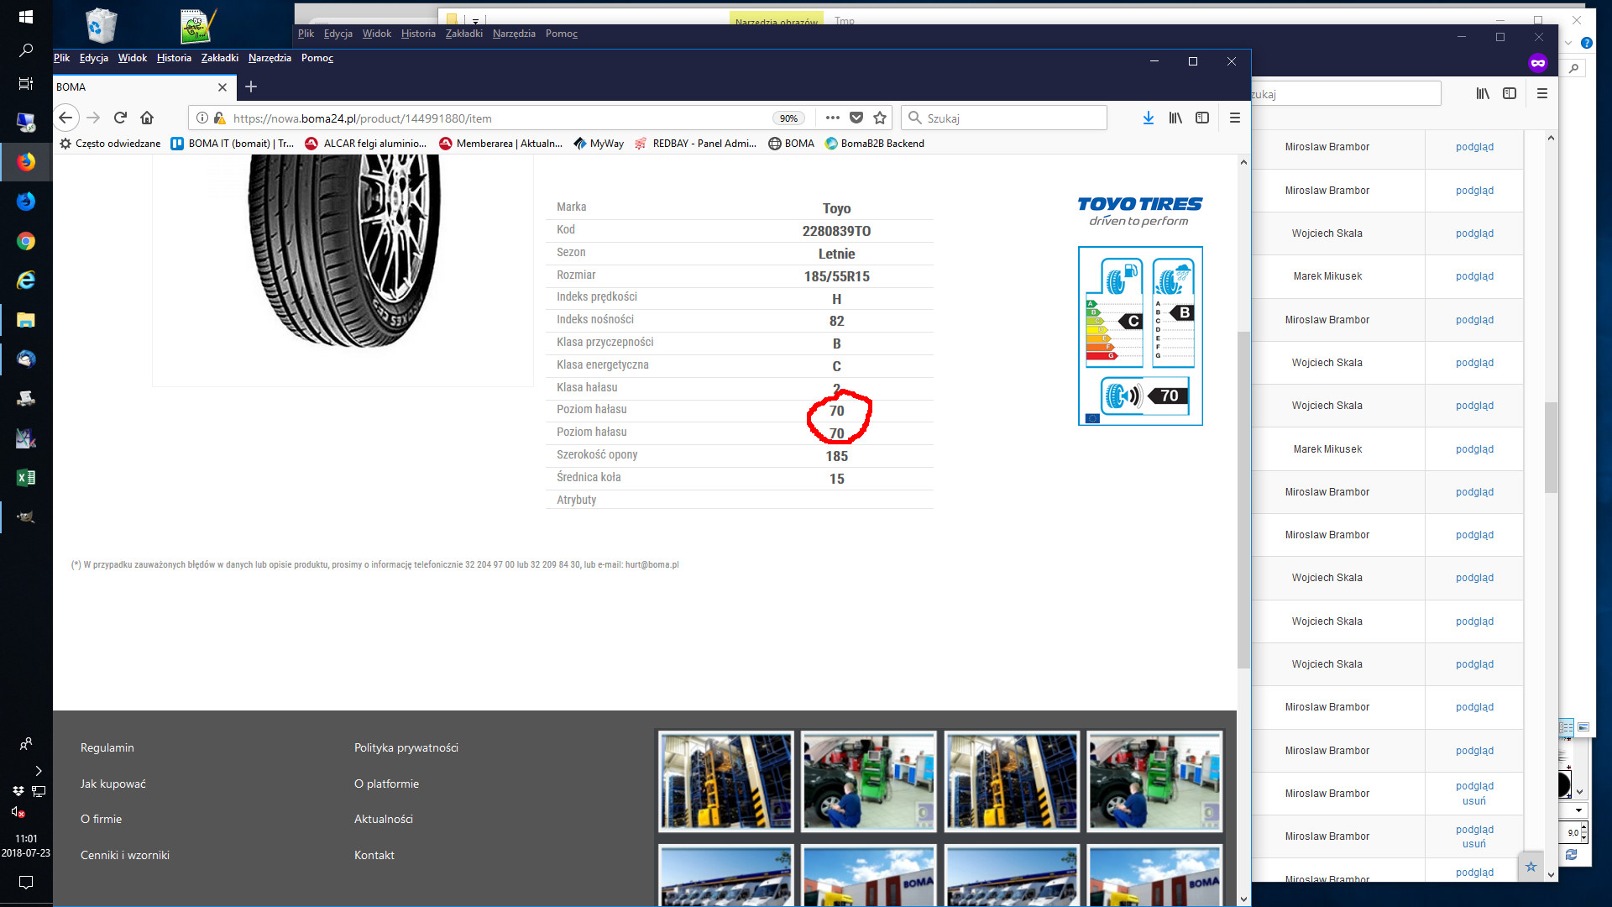Open the BomaB2B Backend bookmark
Image resolution: width=1612 pixels, height=907 pixels.
882,144
